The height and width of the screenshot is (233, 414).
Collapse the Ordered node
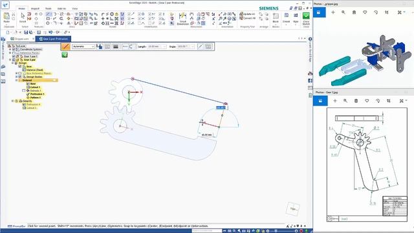(16, 80)
